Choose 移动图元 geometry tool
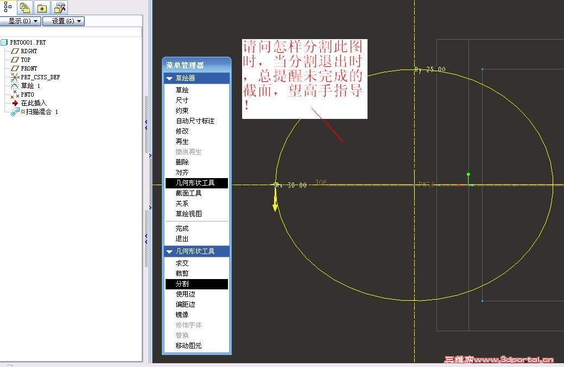The height and width of the screenshot is (367, 564). [188, 346]
